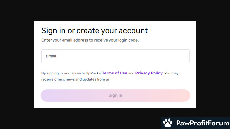Click the lavender left edge of Sign in button
This screenshot has height=129, width=230.
point(46,95)
